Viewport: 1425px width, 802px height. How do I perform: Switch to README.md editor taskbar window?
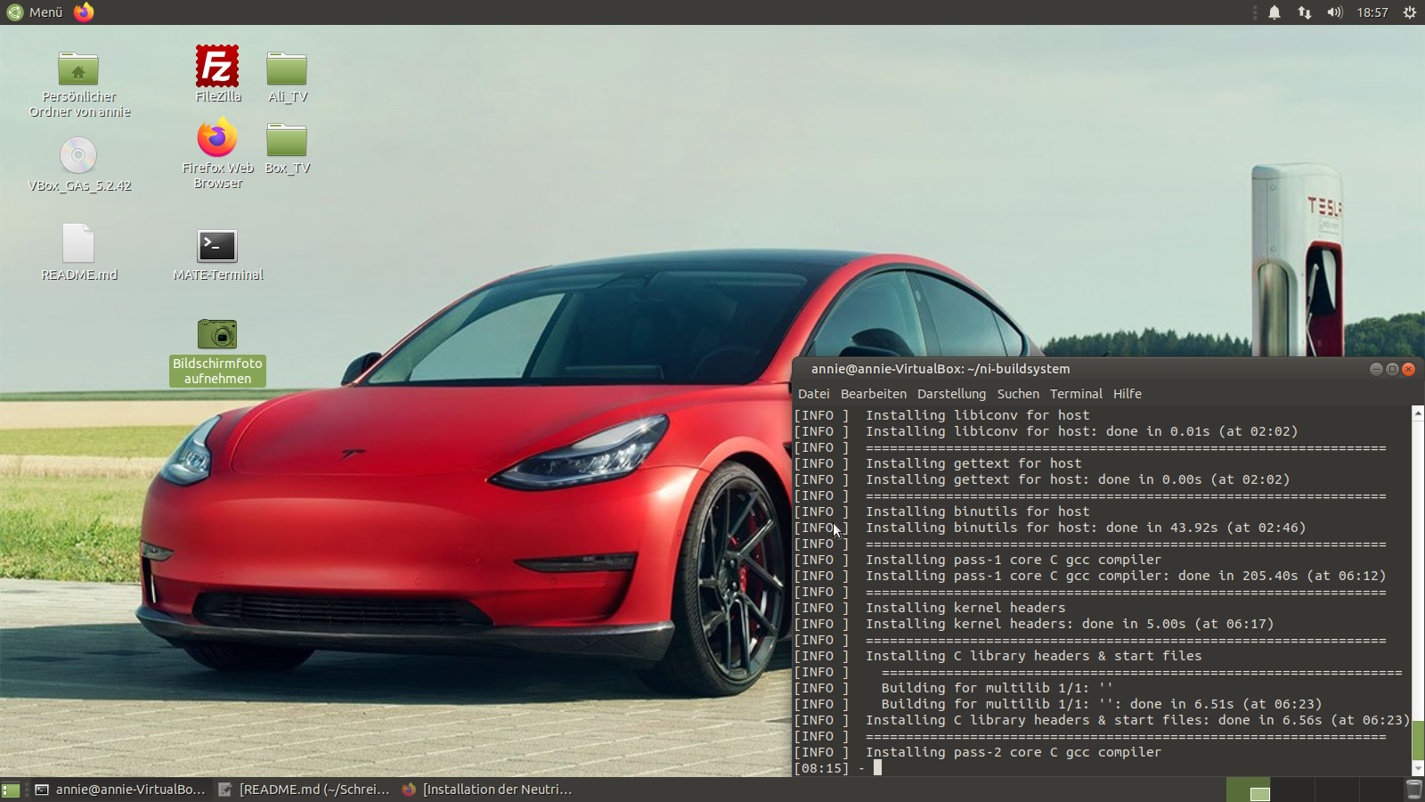tap(305, 790)
